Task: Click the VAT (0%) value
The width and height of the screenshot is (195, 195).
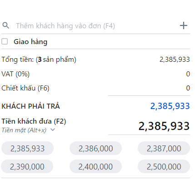Action: point(188,74)
